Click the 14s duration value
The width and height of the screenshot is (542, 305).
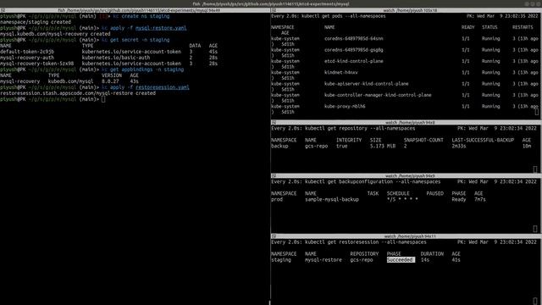pos(425,260)
